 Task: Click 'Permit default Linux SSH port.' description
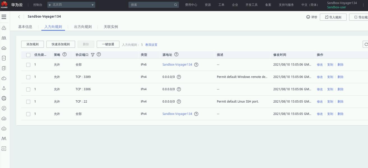[x=238, y=101]
